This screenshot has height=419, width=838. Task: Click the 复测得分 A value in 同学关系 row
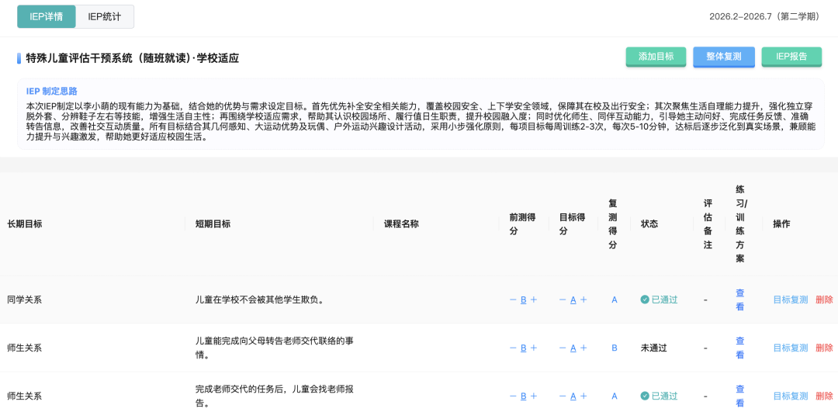pyautogui.click(x=614, y=300)
